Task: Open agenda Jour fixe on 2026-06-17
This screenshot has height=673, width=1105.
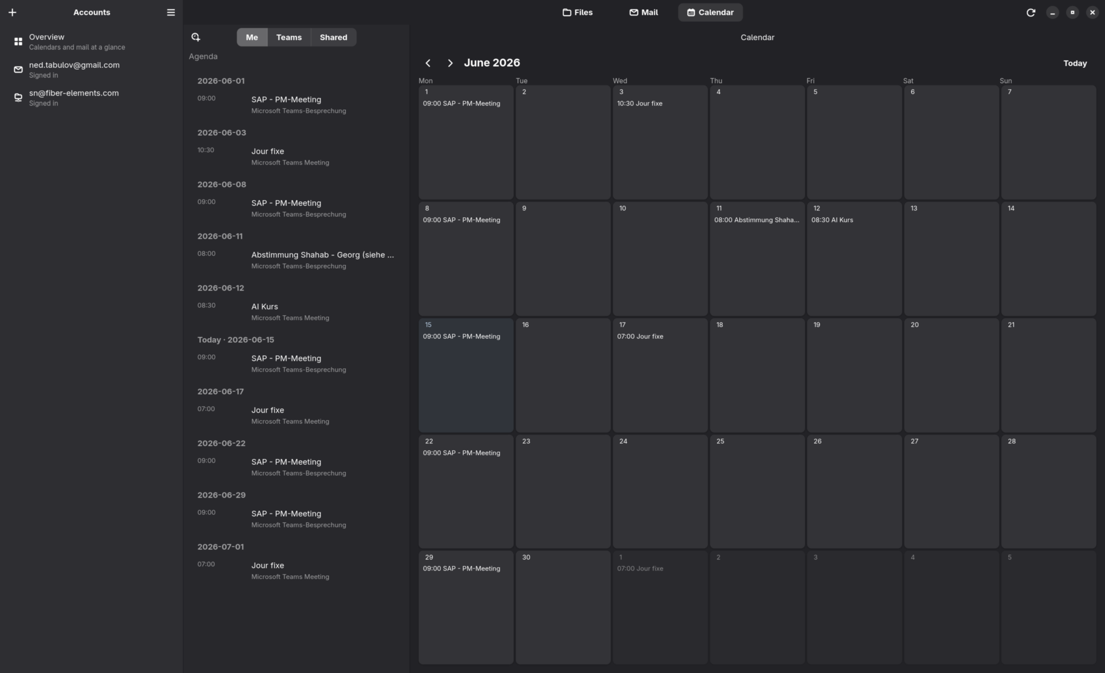Action: [x=296, y=415]
